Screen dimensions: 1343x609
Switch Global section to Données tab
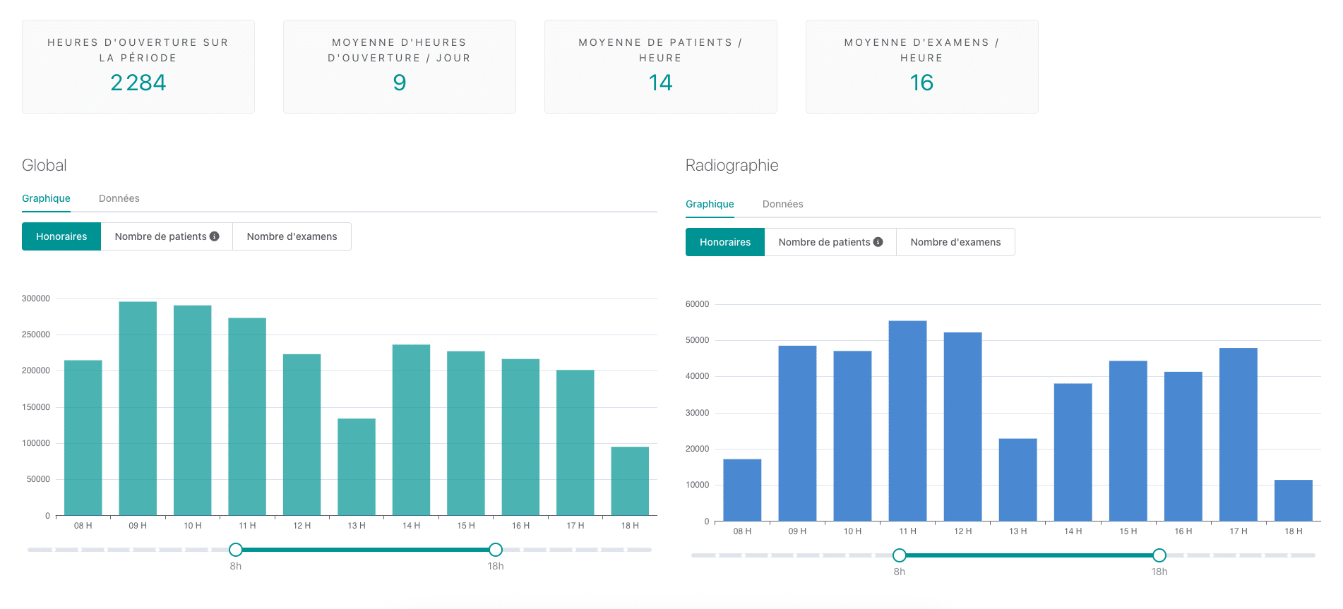click(119, 198)
